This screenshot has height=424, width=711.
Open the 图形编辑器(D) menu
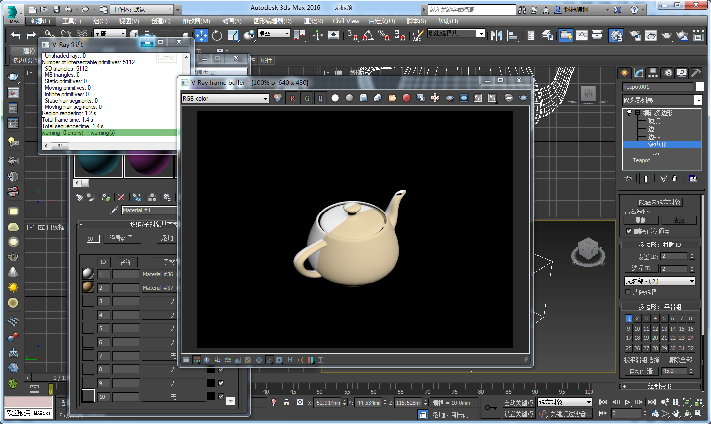(x=273, y=21)
